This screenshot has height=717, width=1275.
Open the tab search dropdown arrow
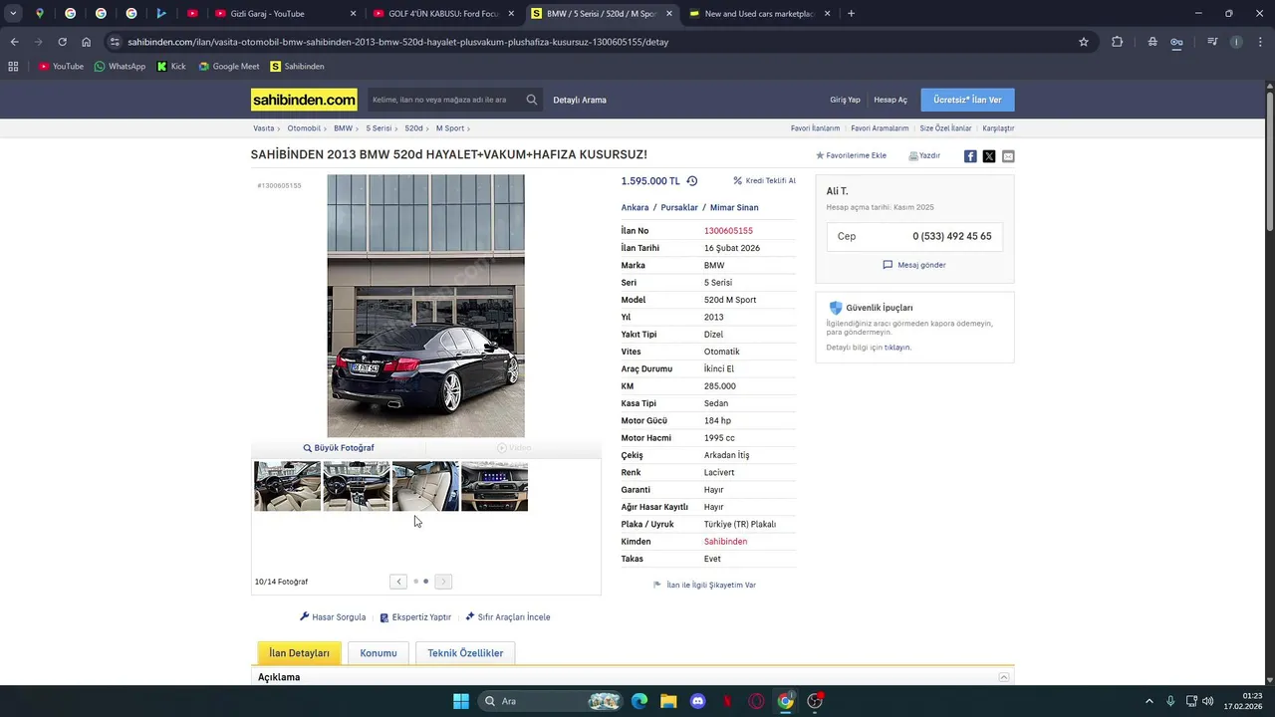[x=13, y=14]
